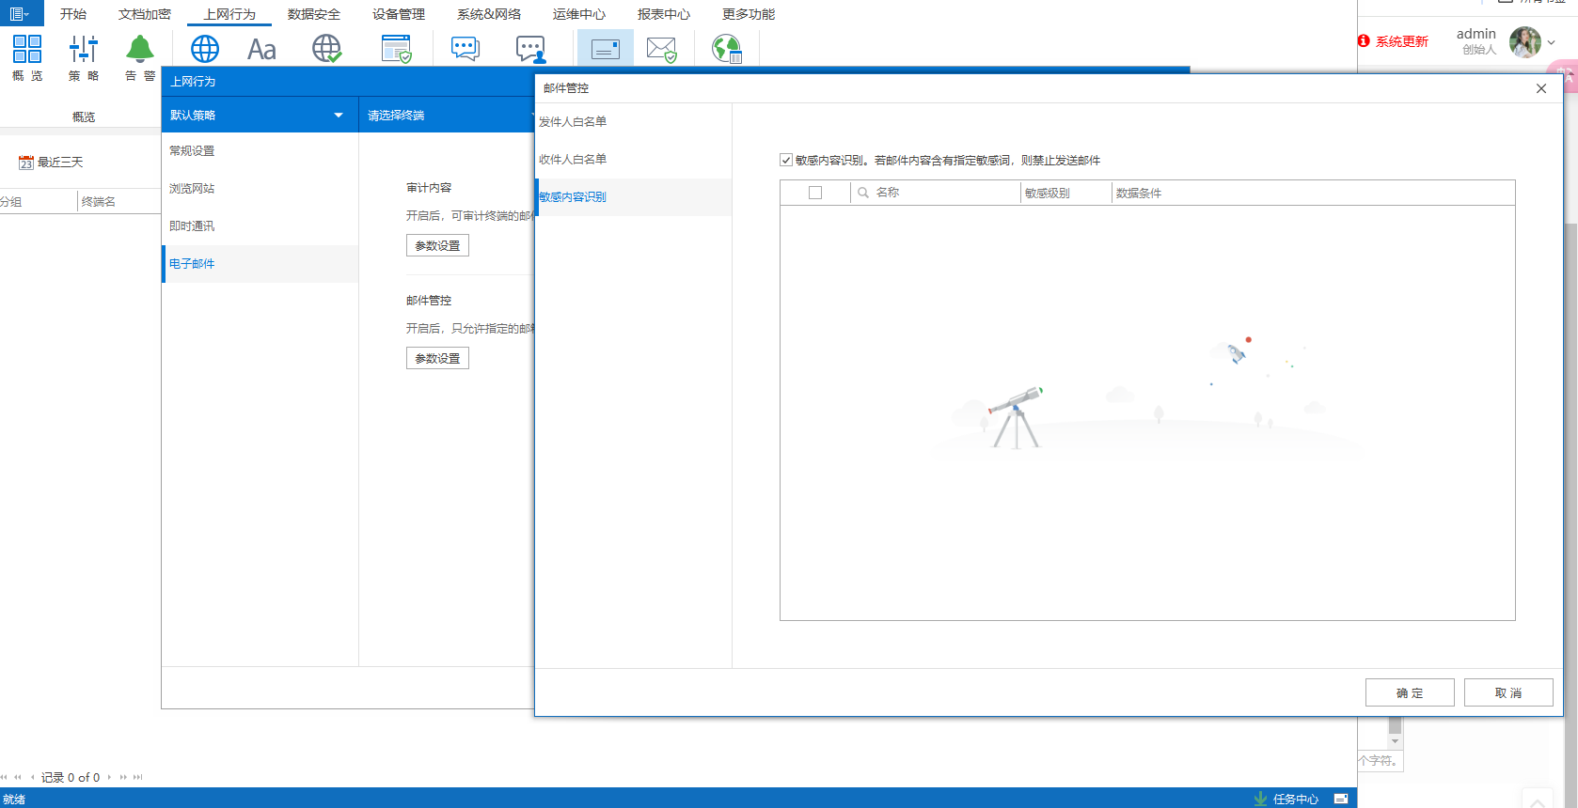Select 敏感内容识别 tab in dialog sidebar
Image resolution: width=1578 pixels, height=808 pixels.
tap(634, 197)
